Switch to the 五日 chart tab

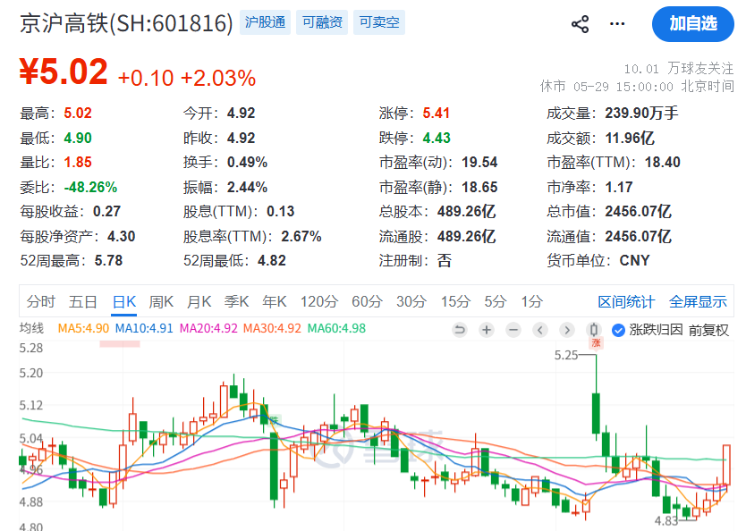83,301
